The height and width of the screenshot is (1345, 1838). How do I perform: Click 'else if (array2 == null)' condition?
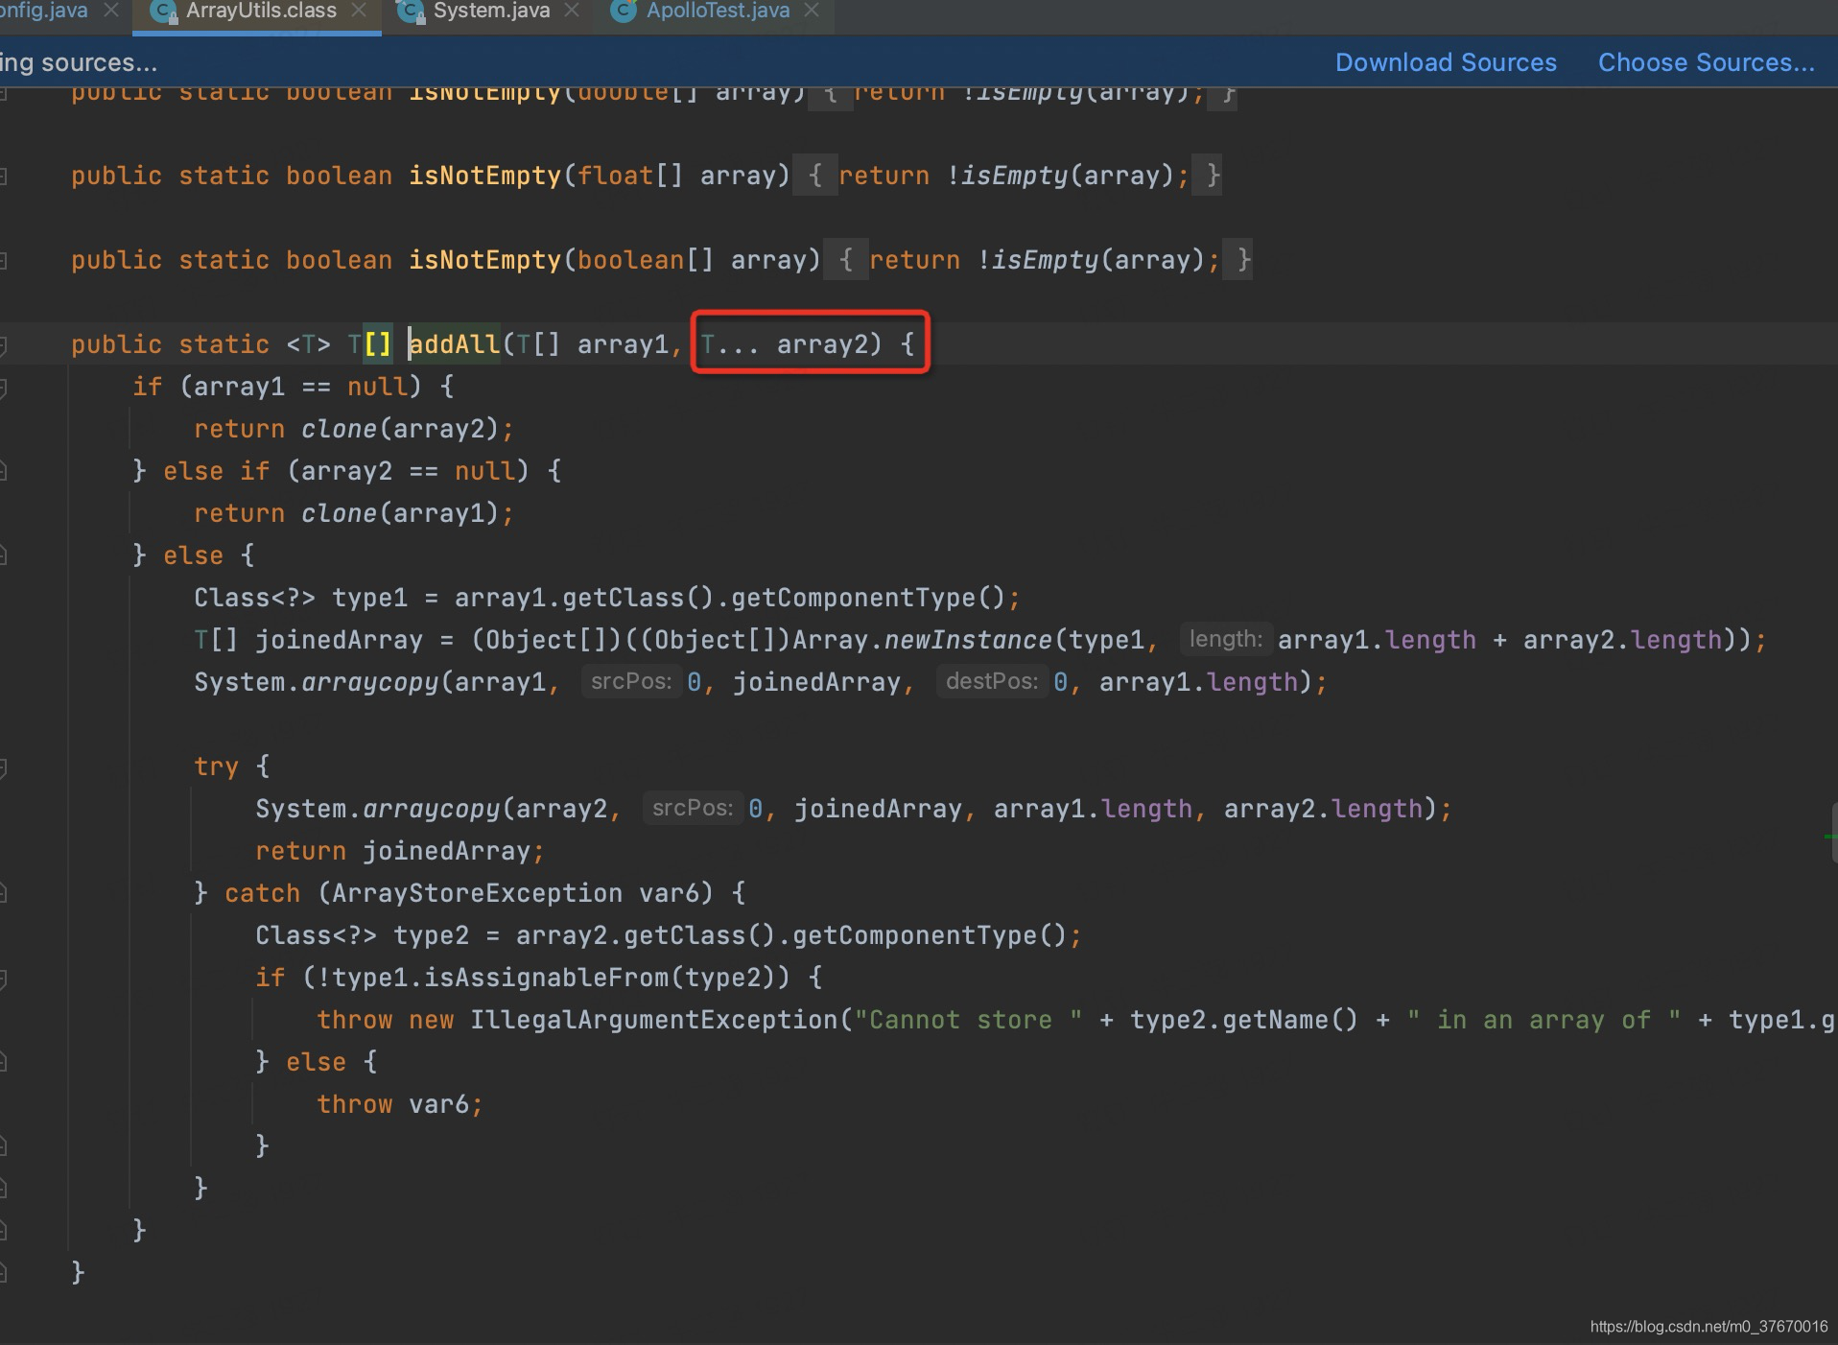tap(345, 471)
